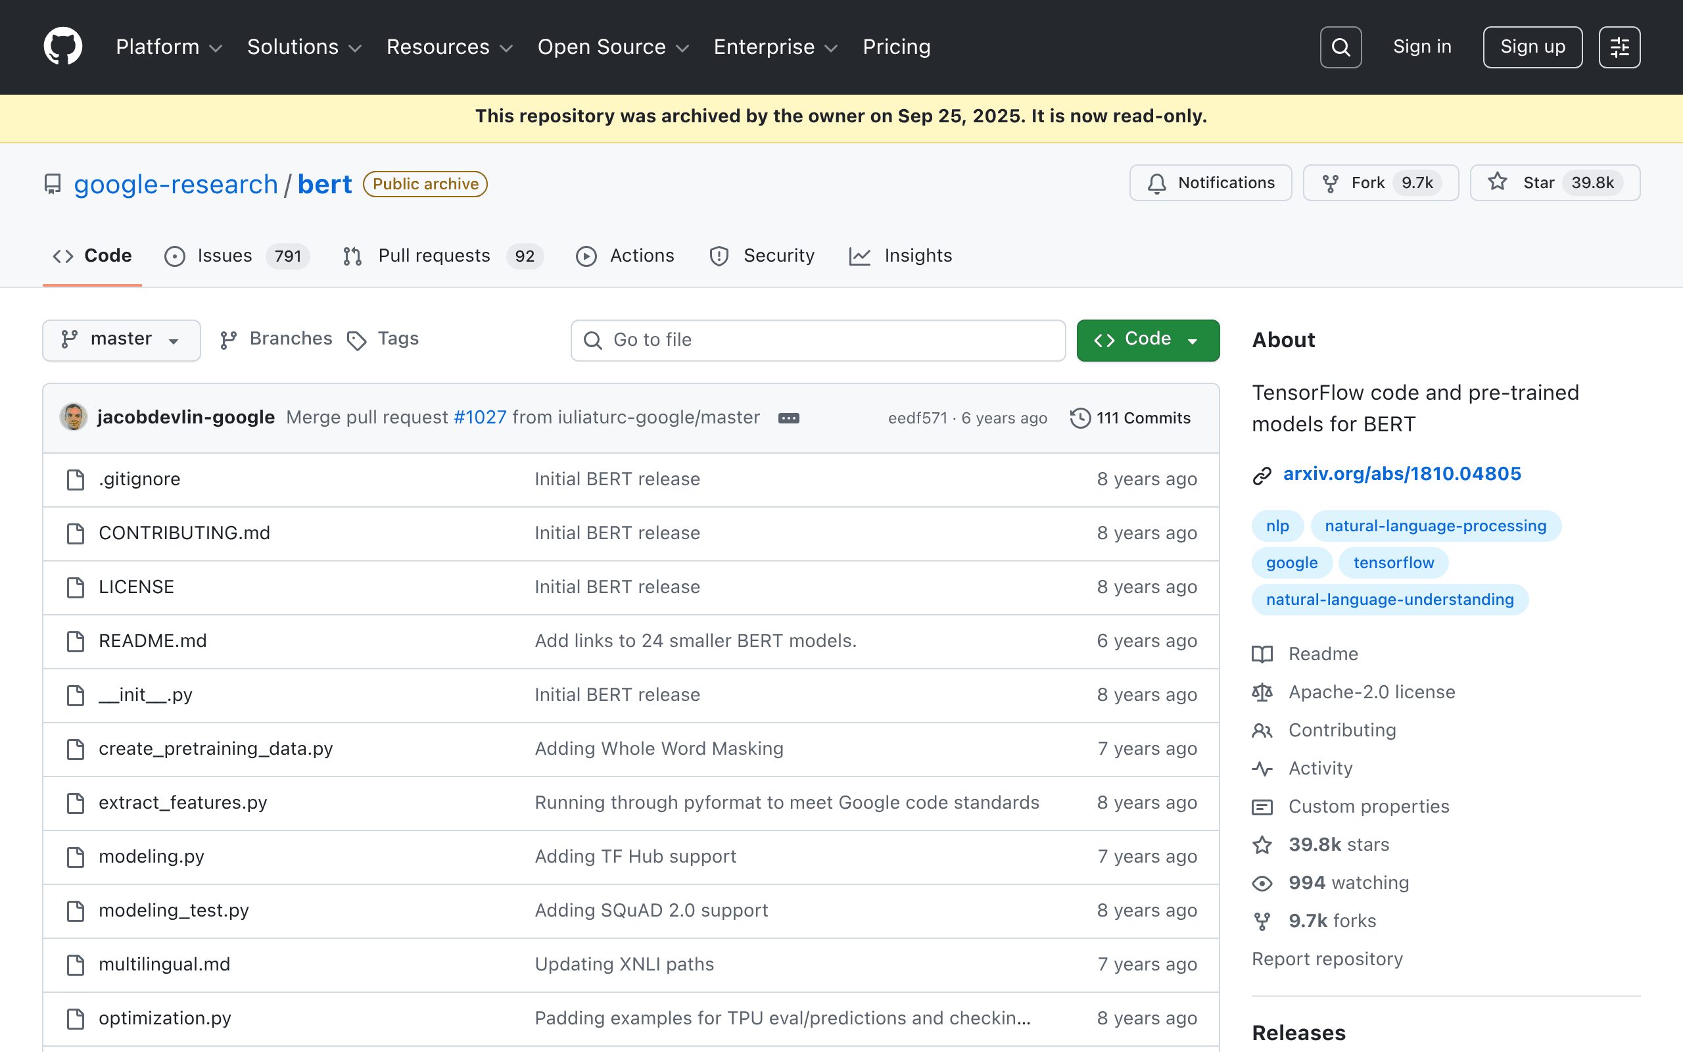Open the GitHub homepage logo

point(62,47)
